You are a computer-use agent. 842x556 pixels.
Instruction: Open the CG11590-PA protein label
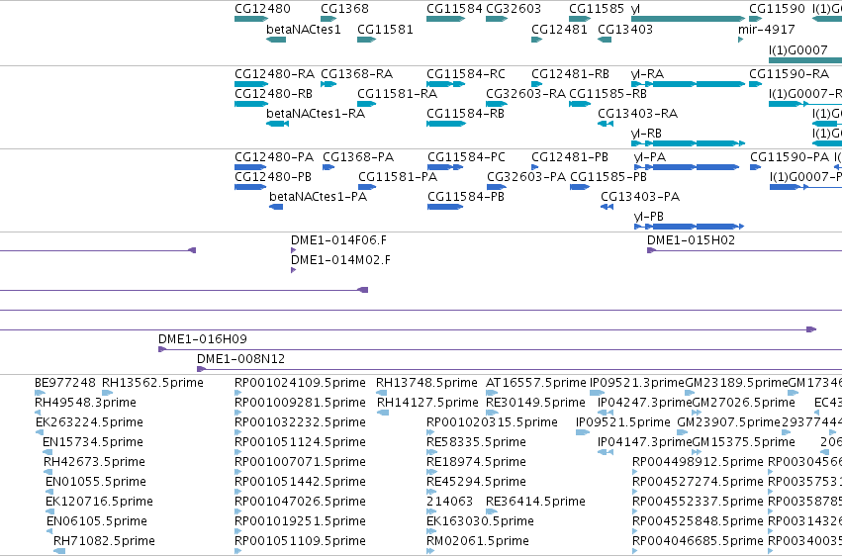click(x=790, y=156)
